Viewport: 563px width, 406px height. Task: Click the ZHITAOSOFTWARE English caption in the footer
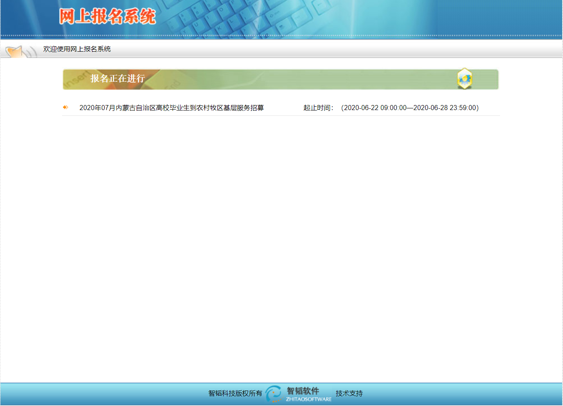(309, 399)
